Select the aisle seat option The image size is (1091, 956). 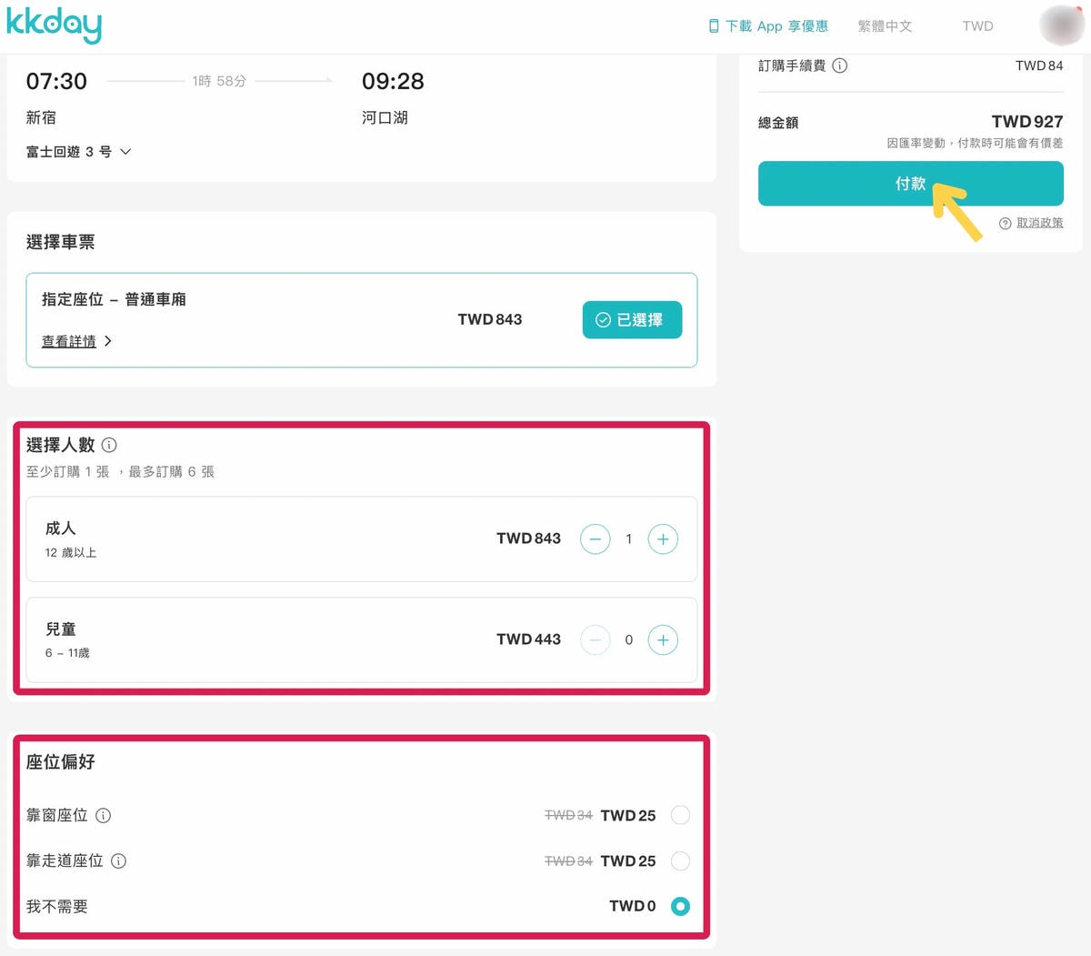[680, 860]
